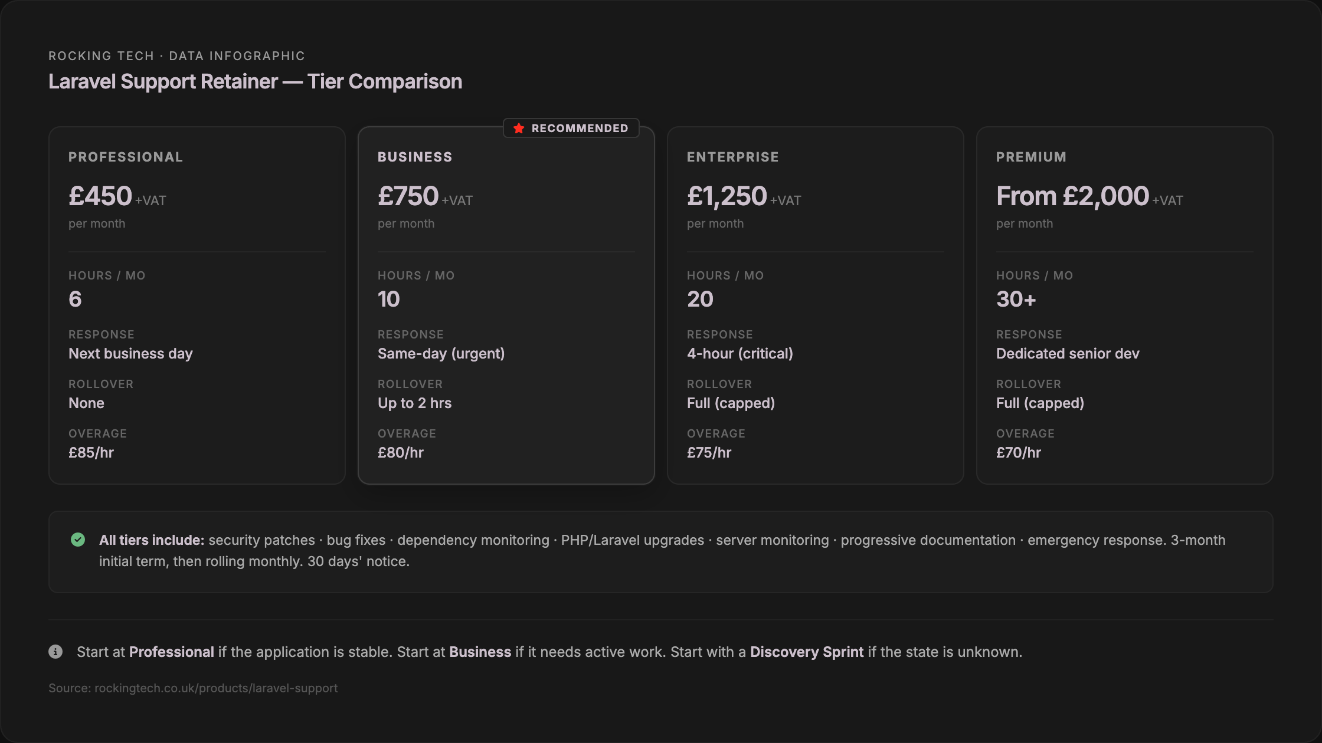This screenshot has height=743, width=1322.
Task: Click the 'None' rollover value
Action: point(86,403)
